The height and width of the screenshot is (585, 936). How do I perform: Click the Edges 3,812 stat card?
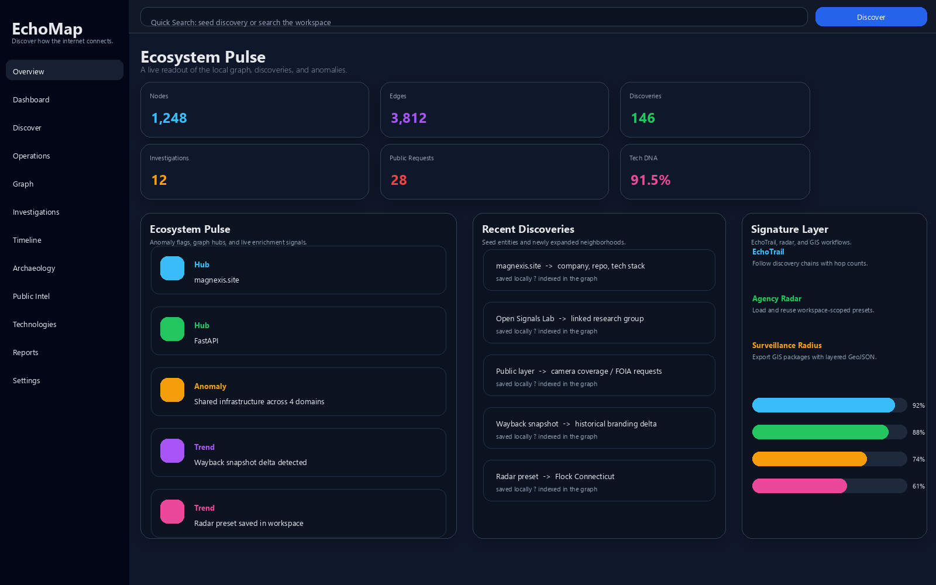tap(494, 109)
